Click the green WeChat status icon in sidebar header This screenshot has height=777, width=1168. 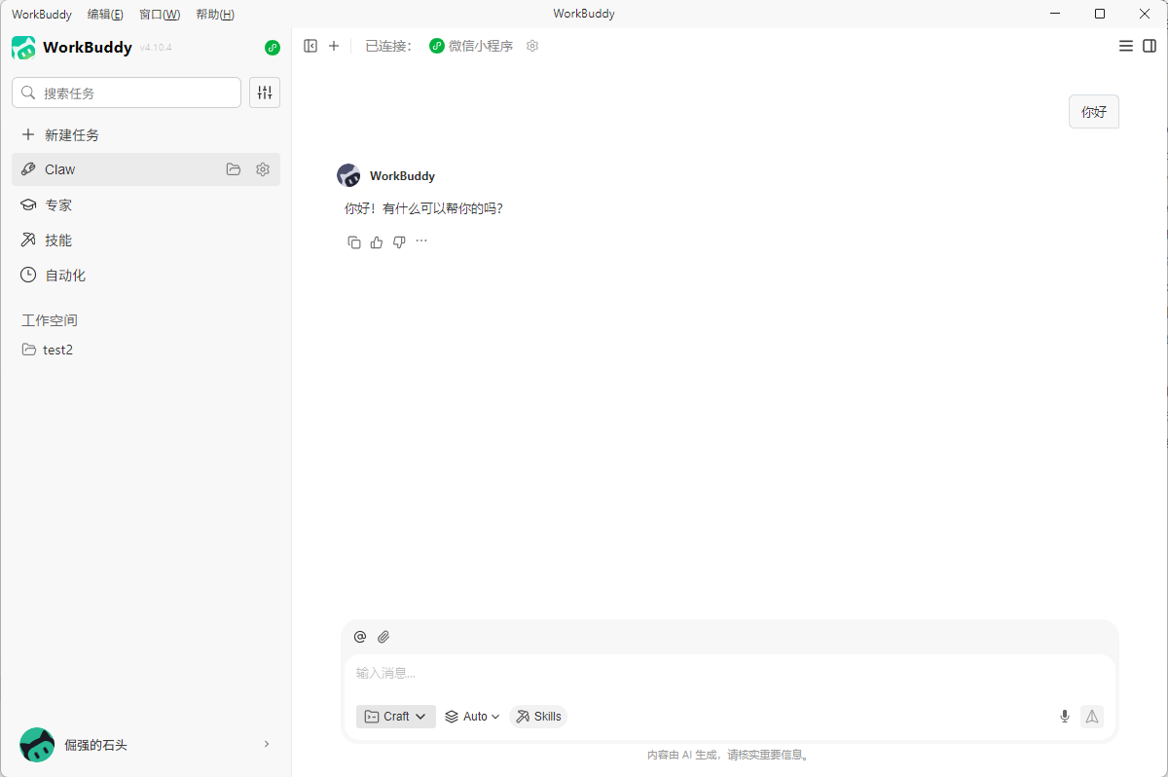coord(273,48)
